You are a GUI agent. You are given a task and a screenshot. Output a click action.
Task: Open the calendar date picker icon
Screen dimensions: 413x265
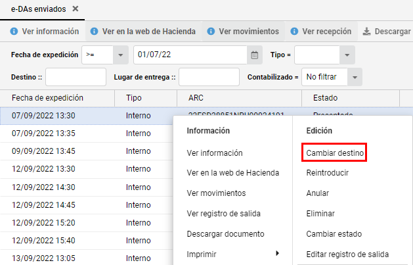[x=255, y=55]
